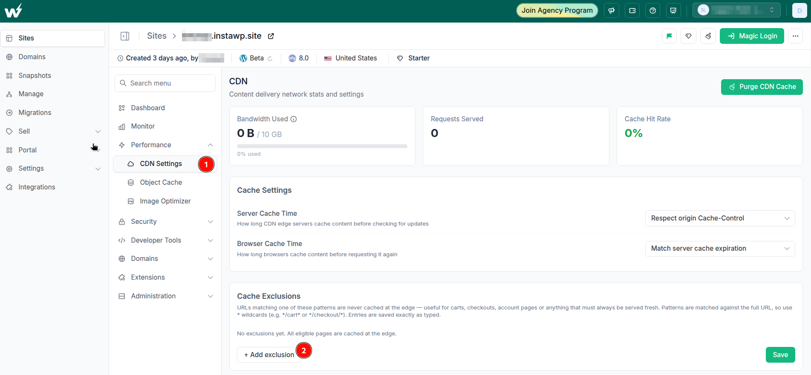Open Manage in the left sidebar
The image size is (811, 375).
[x=53, y=94]
